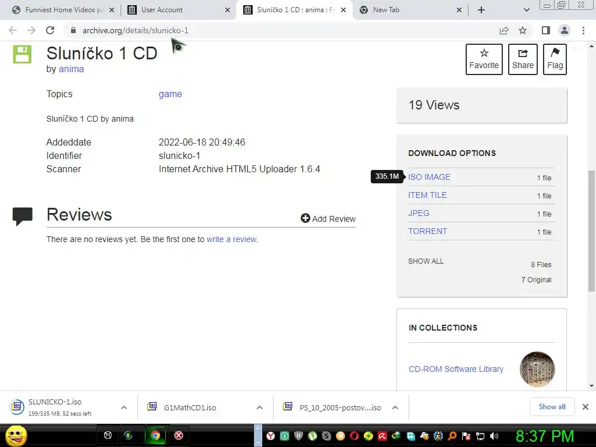Click the green floppy disk software icon
The height and width of the screenshot is (447, 596).
coord(23,54)
